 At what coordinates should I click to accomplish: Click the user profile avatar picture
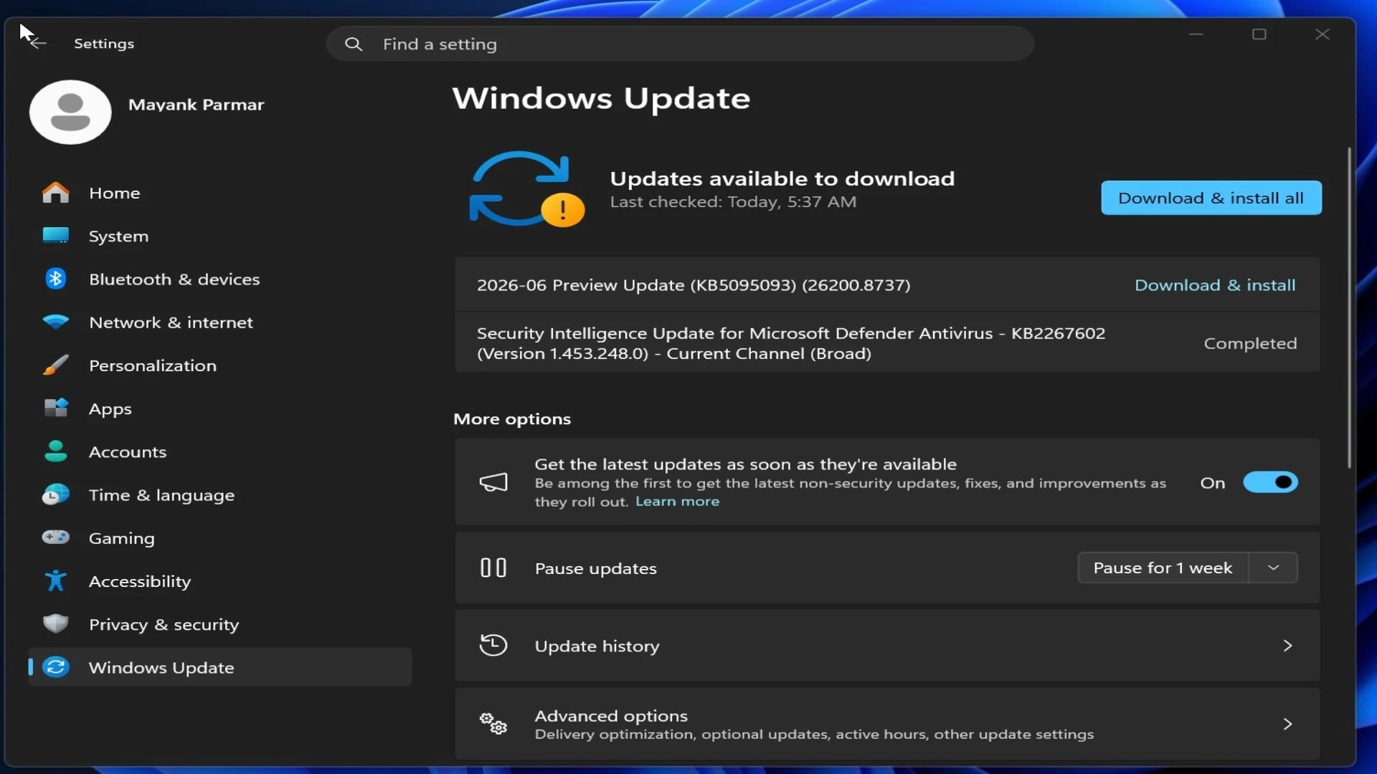point(70,112)
